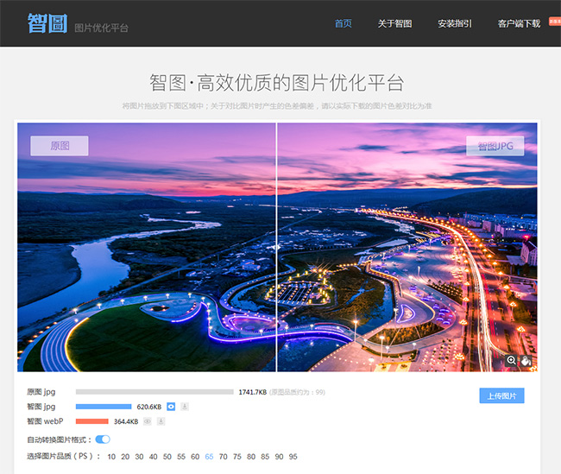This screenshot has height=474, width=561.
Task: Open the 安装指引 menu item
Action: tap(454, 23)
